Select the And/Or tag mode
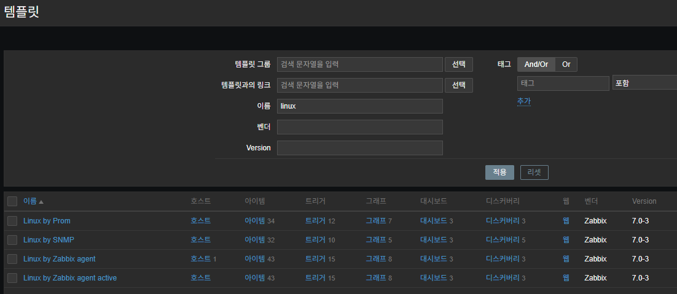The image size is (677, 294). (536, 64)
